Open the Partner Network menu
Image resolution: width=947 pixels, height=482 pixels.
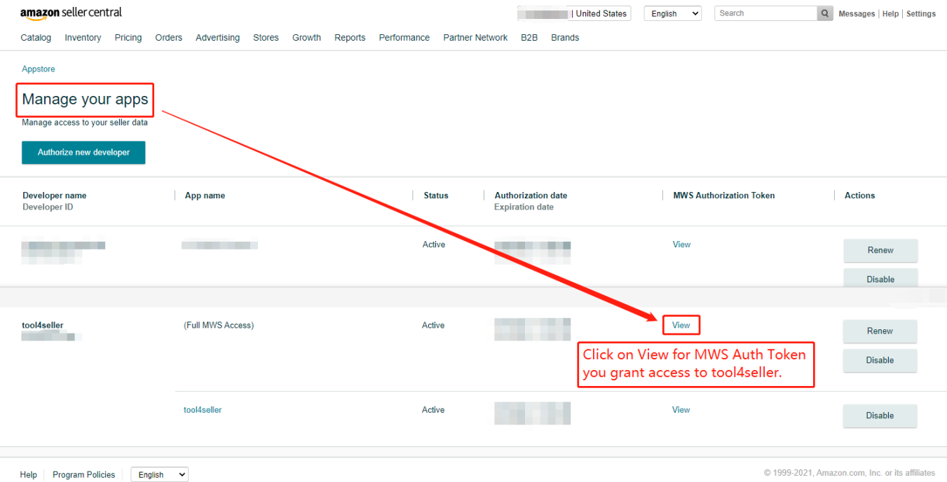tap(475, 38)
